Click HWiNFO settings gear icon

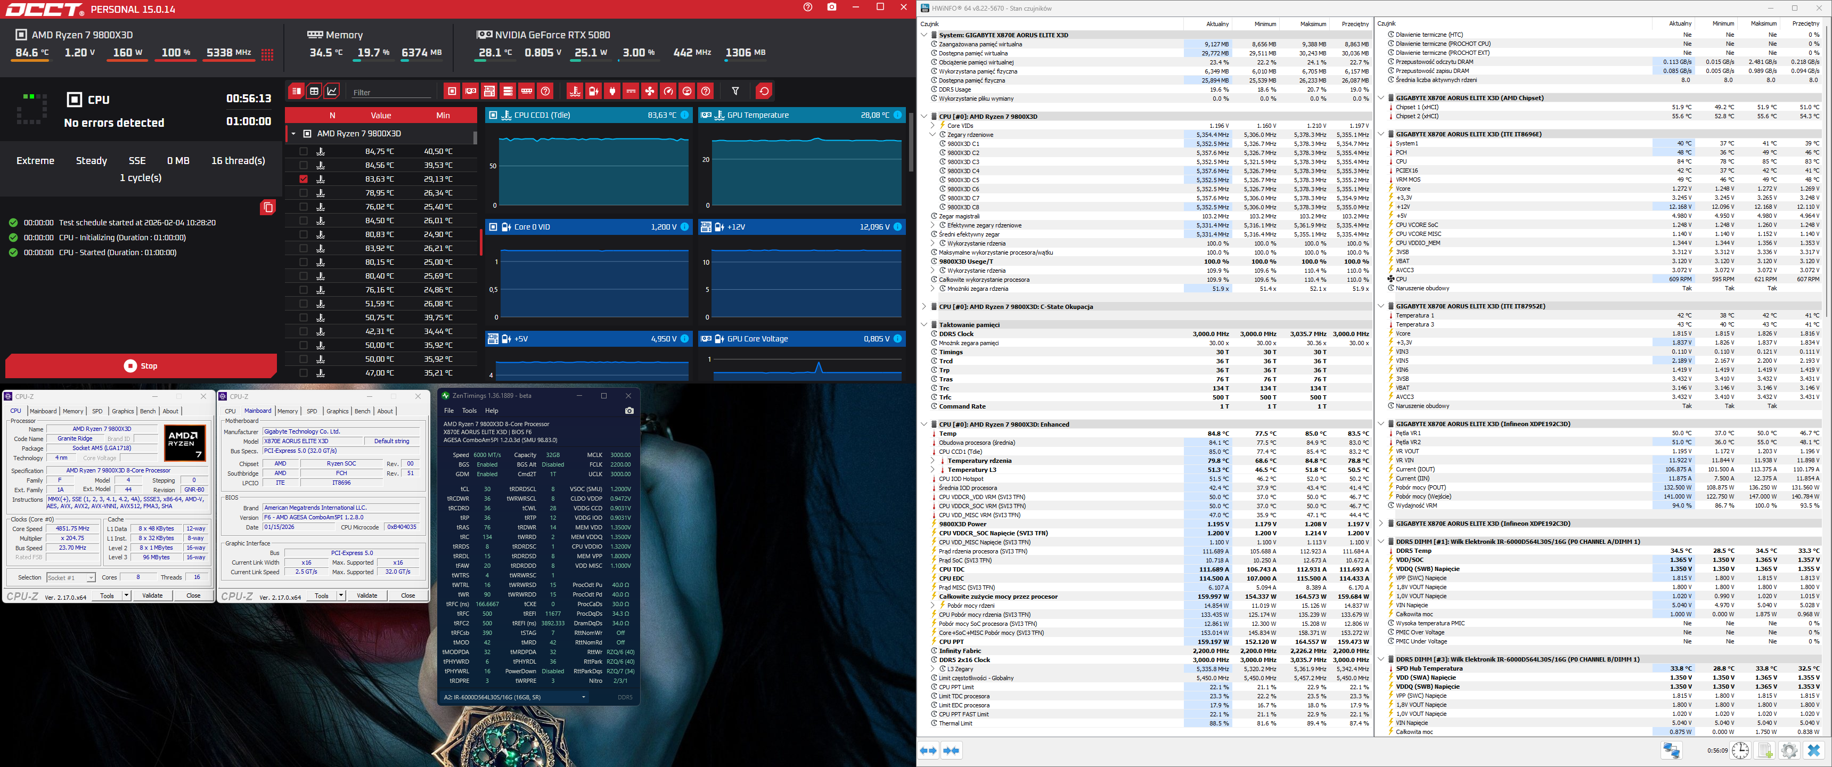1789,750
